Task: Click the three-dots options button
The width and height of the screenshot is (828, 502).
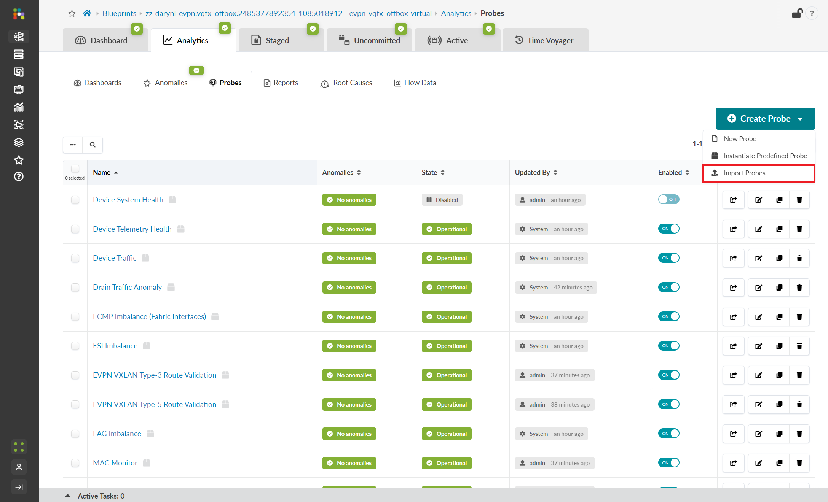Action: 73,145
